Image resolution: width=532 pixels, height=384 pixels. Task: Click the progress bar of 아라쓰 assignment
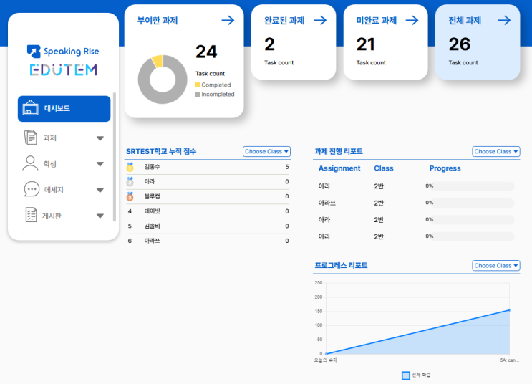(x=474, y=203)
